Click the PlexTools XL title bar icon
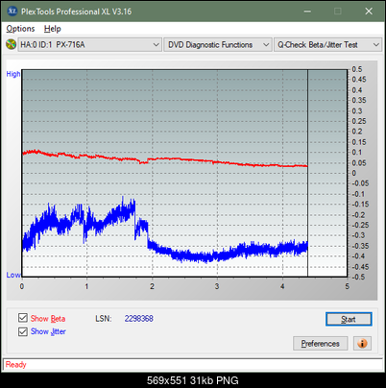 (12, 12)
